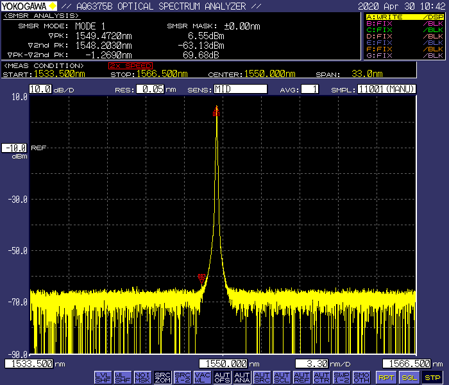Screen dimensions: 449x385
Task: Toggle the LVL SHF indicator
Action: (102, 377)
